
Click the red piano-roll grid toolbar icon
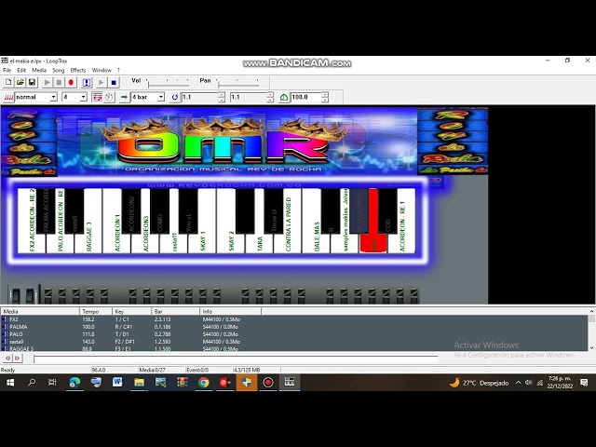97,97
